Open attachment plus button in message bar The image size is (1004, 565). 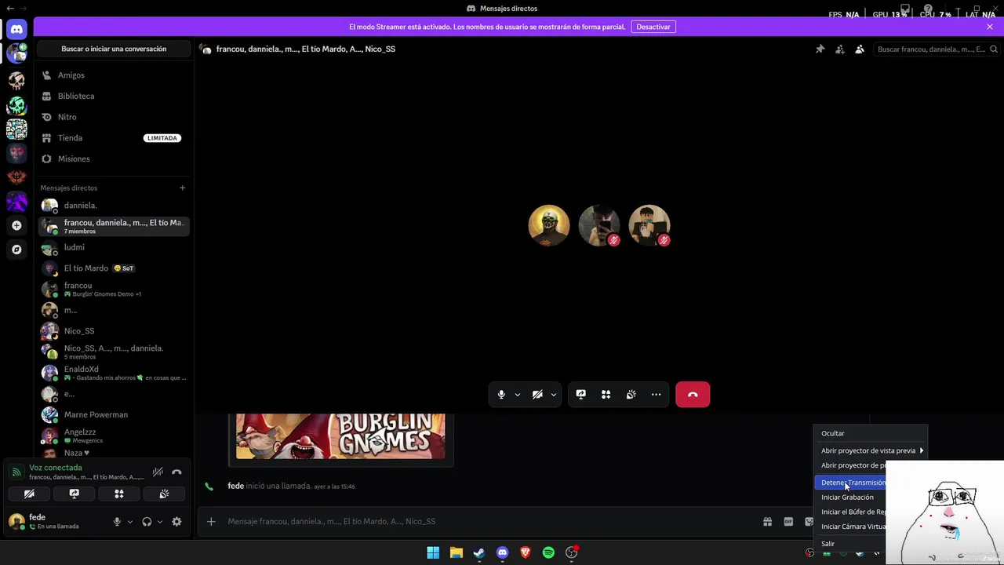click(211, 522)
